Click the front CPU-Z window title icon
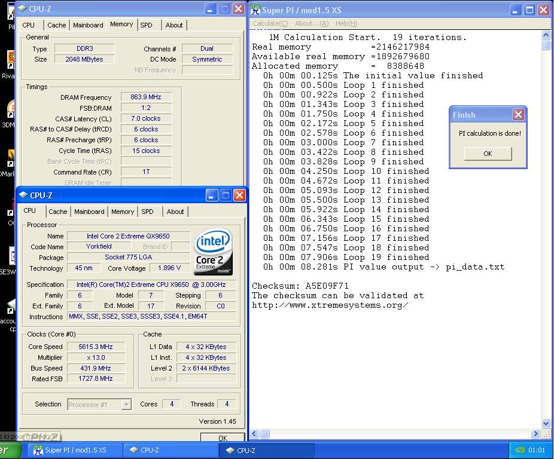This screenshot has width=554, height=459. (x=23, y=195)
